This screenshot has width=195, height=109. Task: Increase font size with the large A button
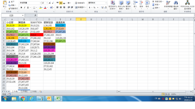click(x=50, y=3)
